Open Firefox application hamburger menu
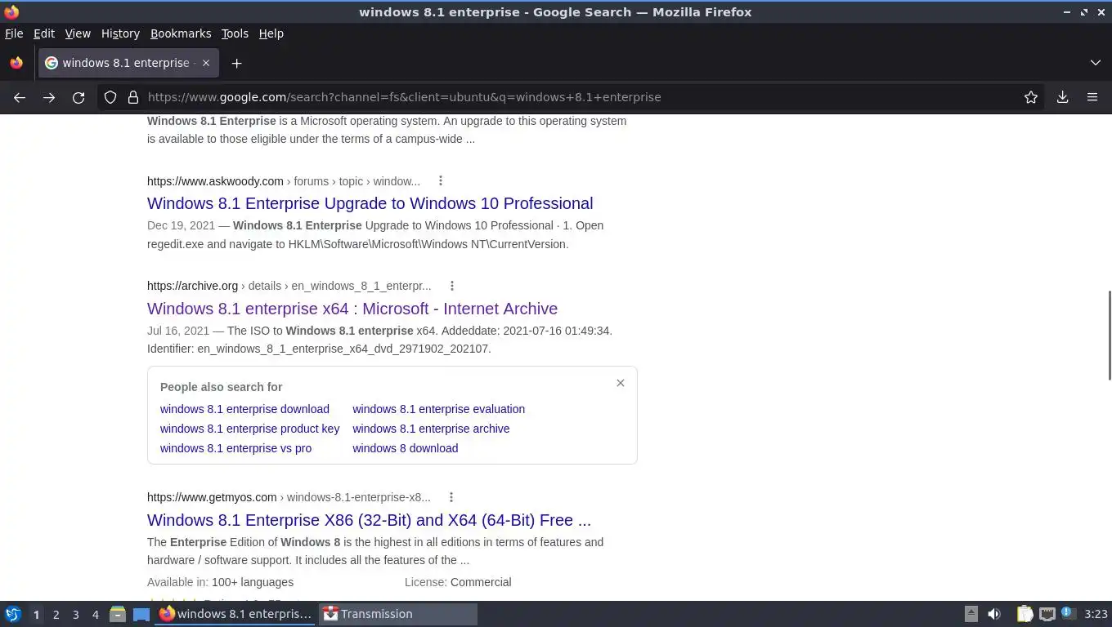Screen dimensions: 1112x627 click(x=1092, y=97)
